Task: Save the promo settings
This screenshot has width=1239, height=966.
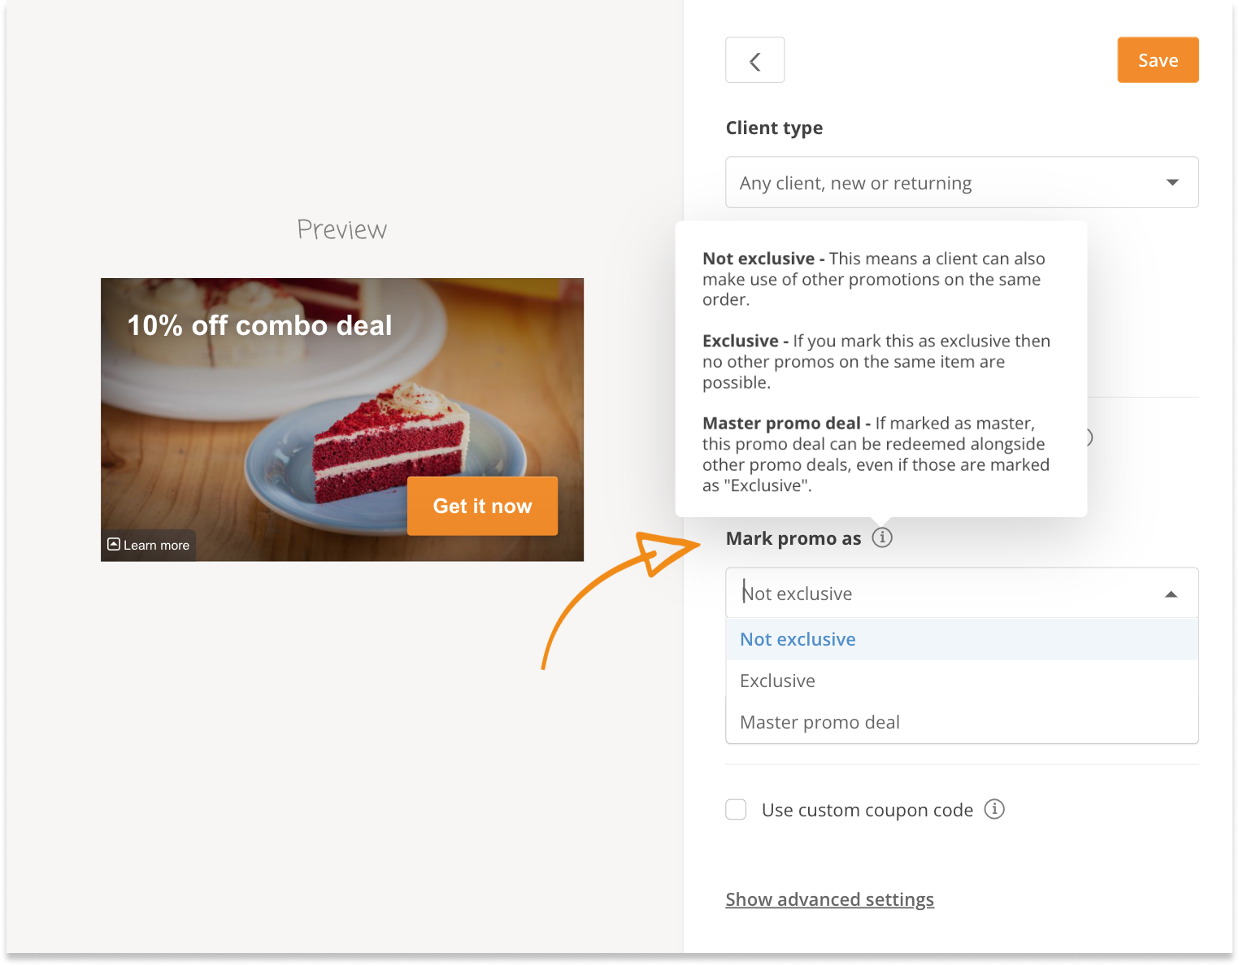Action: pos(1158,60)
